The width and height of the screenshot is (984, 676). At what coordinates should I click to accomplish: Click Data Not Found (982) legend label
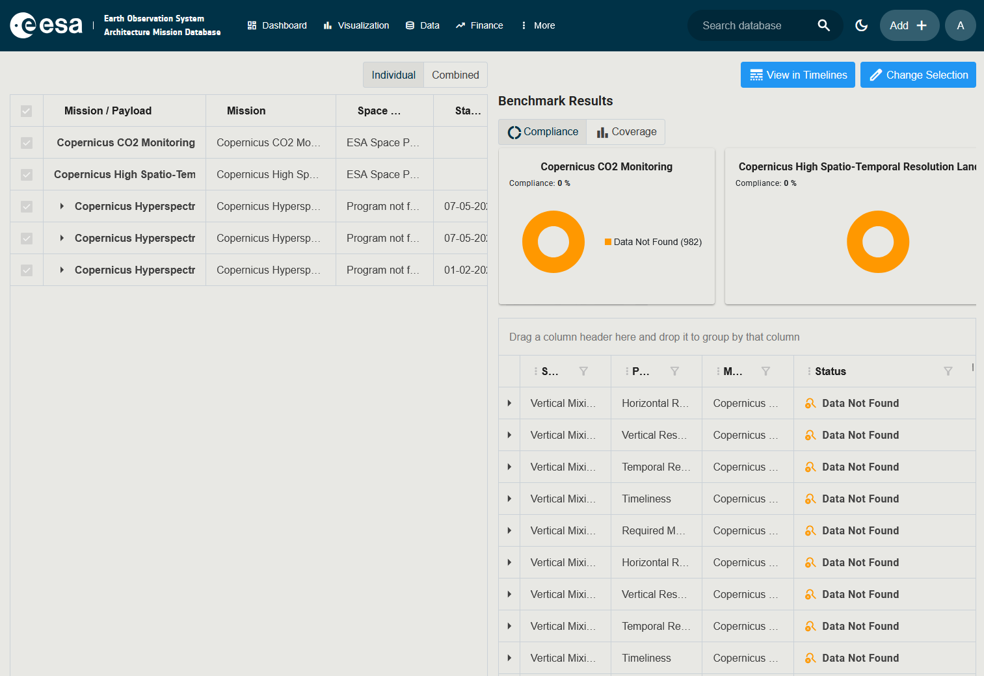(x=658, y=242)
